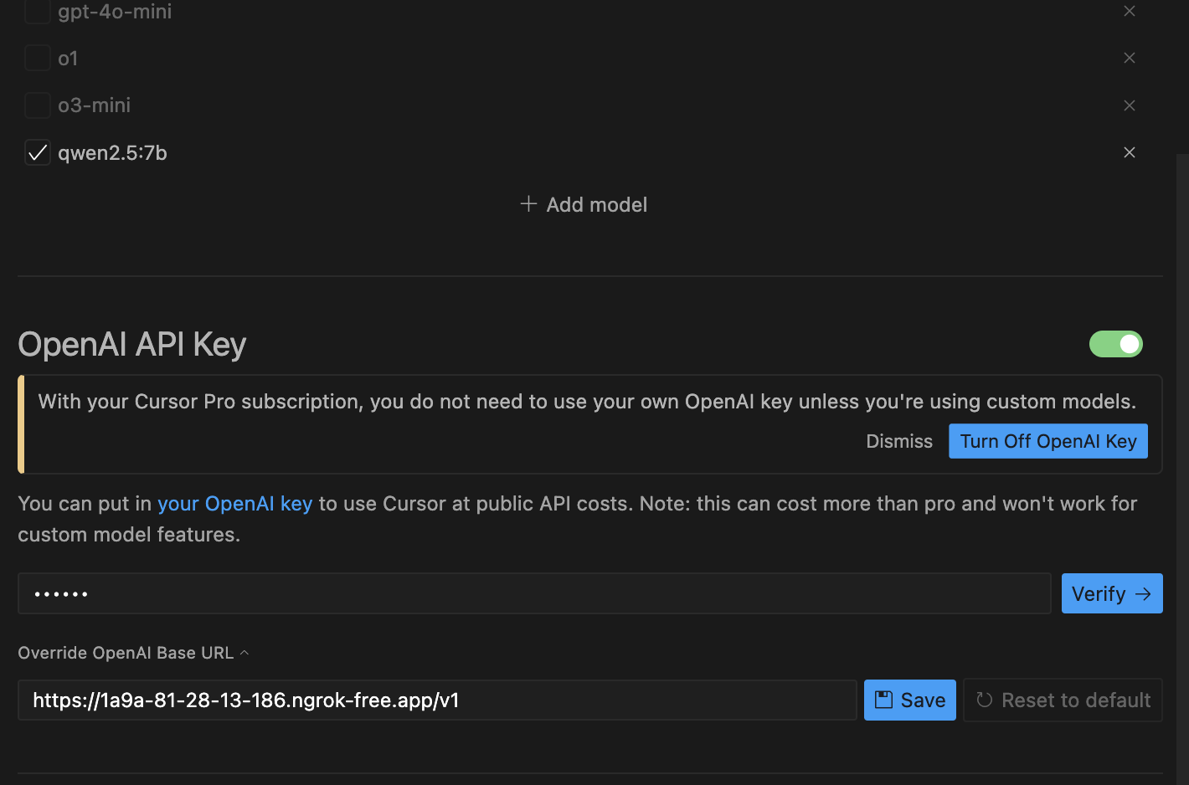
Task: Check the o1 model checkbox
Action: [38, 58]
